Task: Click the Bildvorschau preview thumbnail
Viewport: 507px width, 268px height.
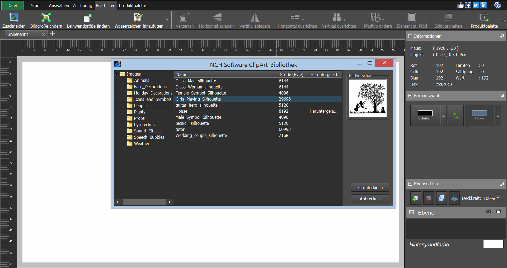Action: [368, 98]
